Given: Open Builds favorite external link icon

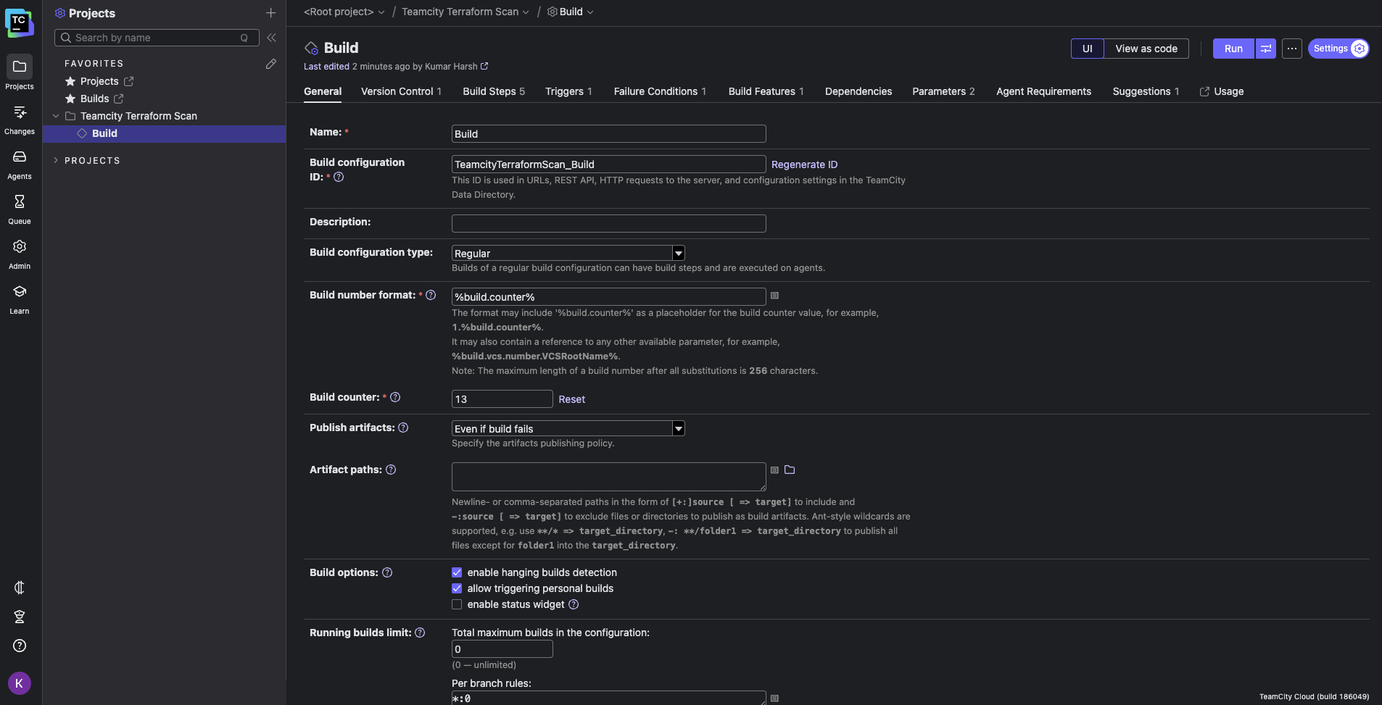Looking at the screenshot, I should [119, 99].
